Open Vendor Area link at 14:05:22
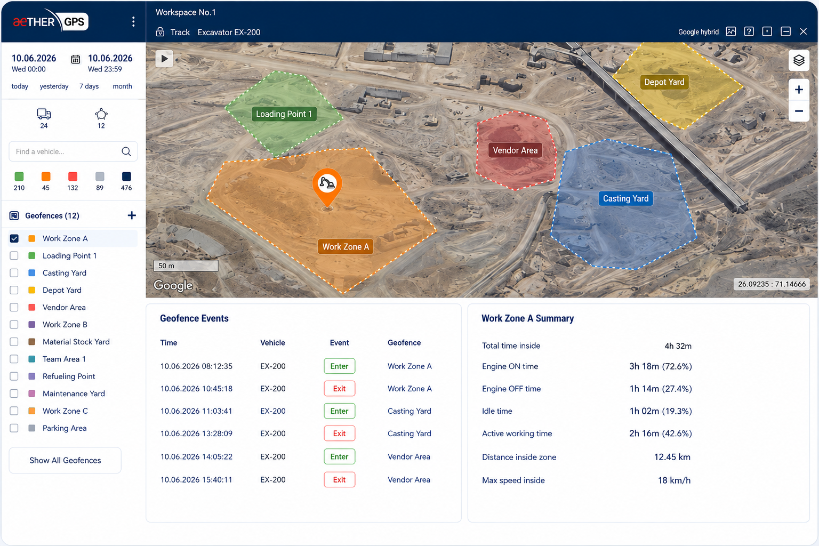The width and height of the screenshot is (819, 546). (x=409, y=457)
